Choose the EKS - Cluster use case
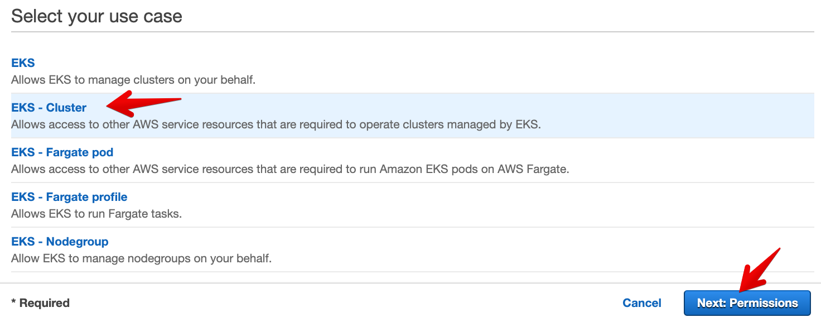 (x=49, y=108)
